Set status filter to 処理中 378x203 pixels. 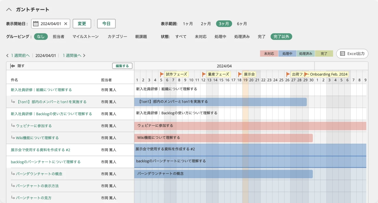[220, 37]
